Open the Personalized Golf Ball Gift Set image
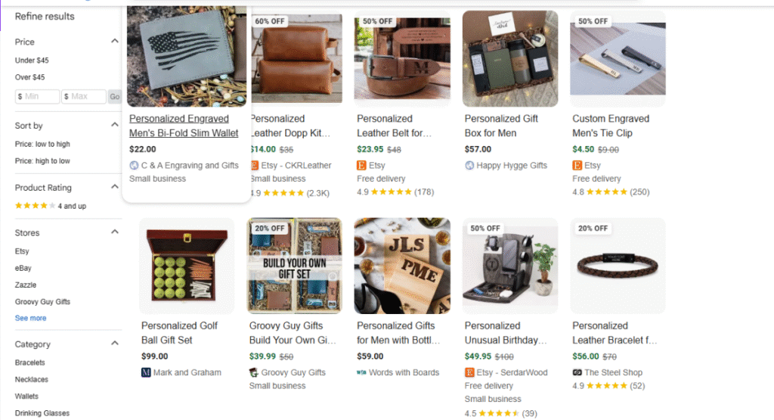 point(187,266)
